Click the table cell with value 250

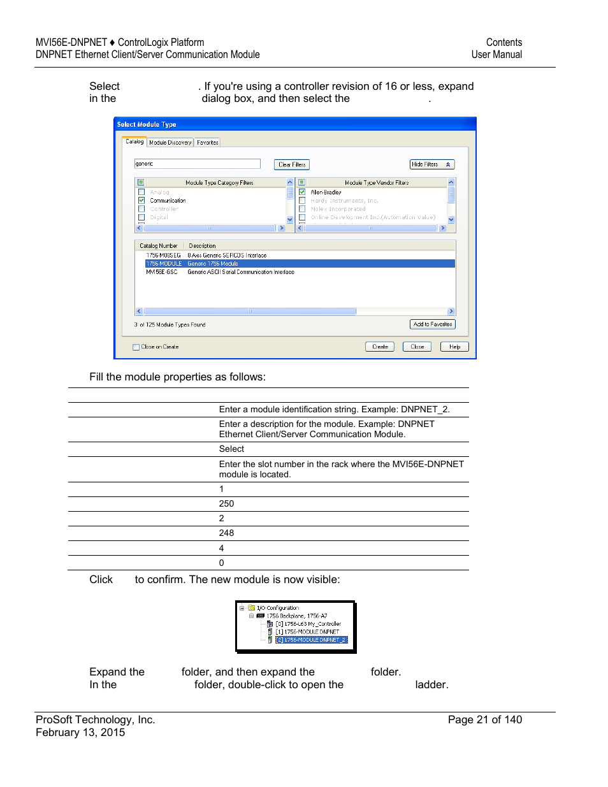click(226, 503)
